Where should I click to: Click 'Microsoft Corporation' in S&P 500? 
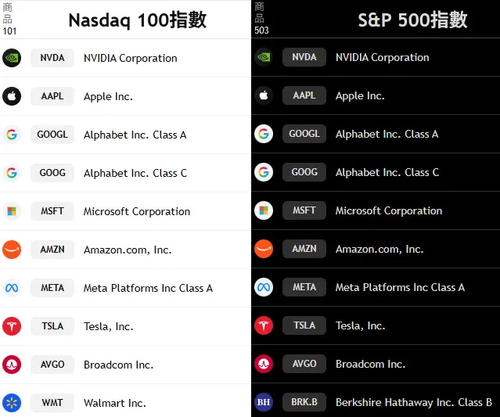[x=389, y=210]
